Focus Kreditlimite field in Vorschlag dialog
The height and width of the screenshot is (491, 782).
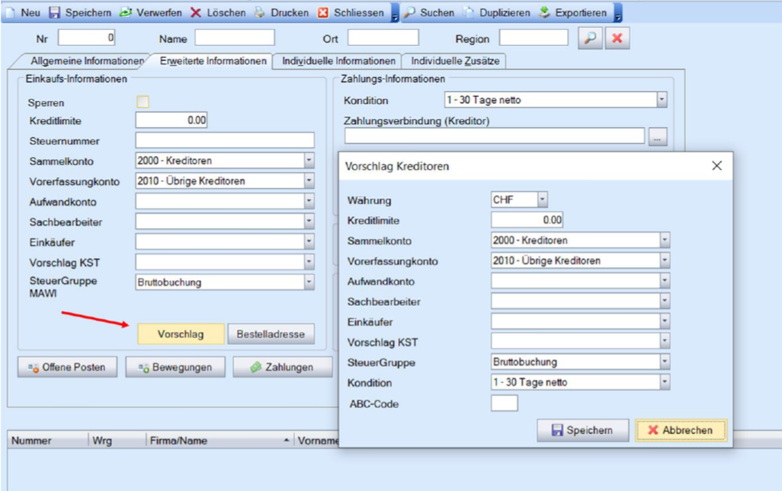[x=527, y=219]
